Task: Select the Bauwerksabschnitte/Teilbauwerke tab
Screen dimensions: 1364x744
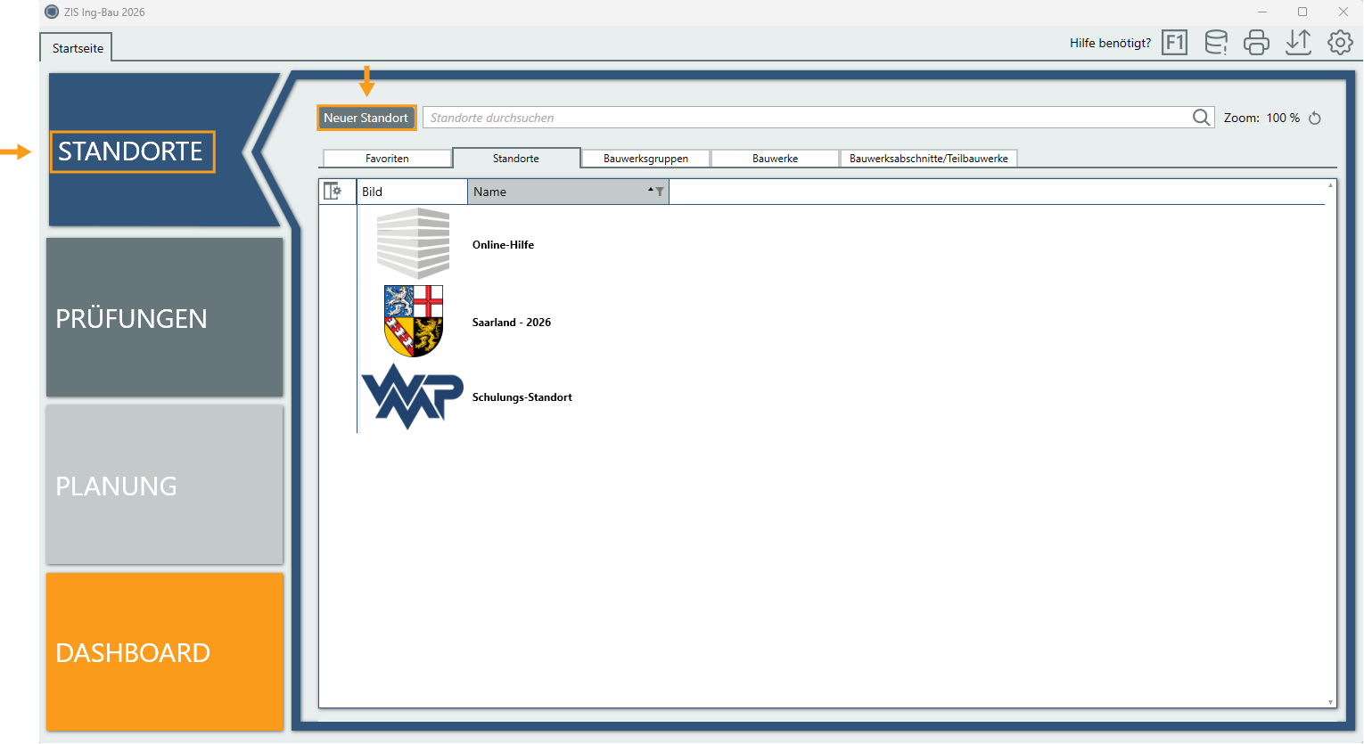Action: pos(928,159)
